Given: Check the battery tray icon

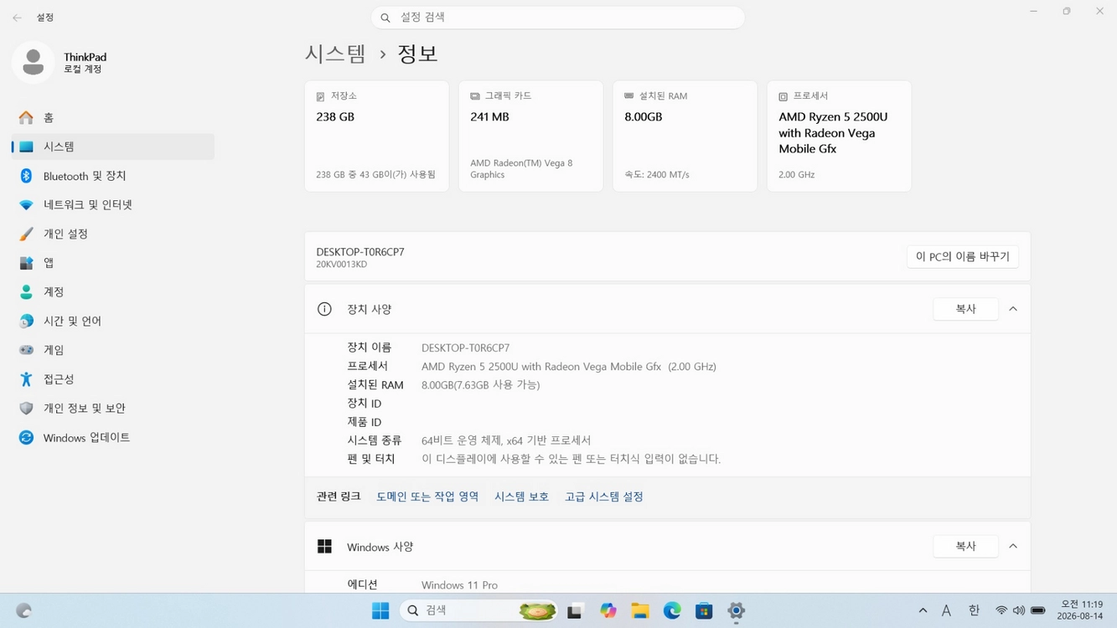Looking at the screenshot, I should tap(1038, 611).
